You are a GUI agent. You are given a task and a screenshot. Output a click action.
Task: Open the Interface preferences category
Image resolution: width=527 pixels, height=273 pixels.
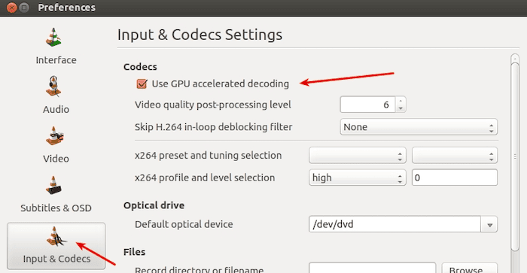(56, 47)
